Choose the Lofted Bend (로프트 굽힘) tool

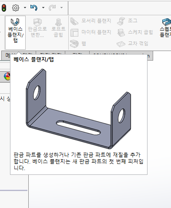(58, 28)
